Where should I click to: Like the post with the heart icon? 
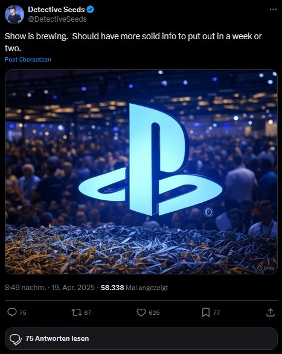141,312
